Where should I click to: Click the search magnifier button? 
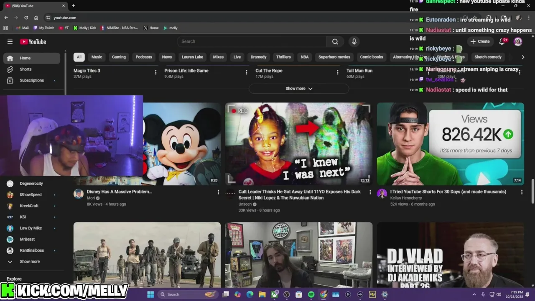click(335, 41)
